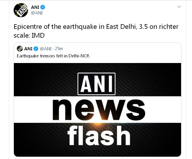The image size is (192, 159).
Task: Click the large ANI profile avatar
Action: 21,10
